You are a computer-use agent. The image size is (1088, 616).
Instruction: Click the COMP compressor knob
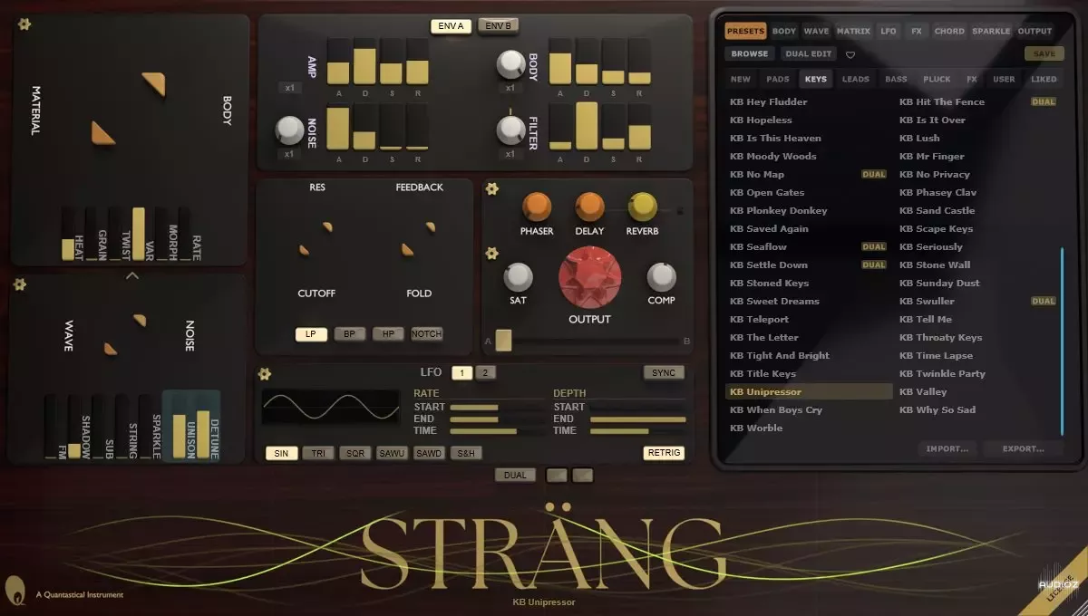[661, 277]
